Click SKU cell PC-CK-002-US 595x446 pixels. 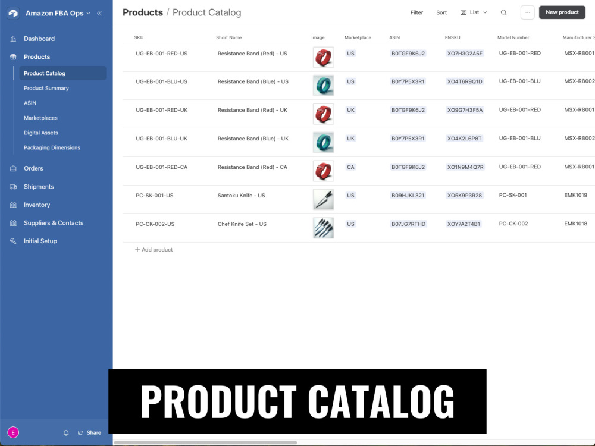point(155,224)
